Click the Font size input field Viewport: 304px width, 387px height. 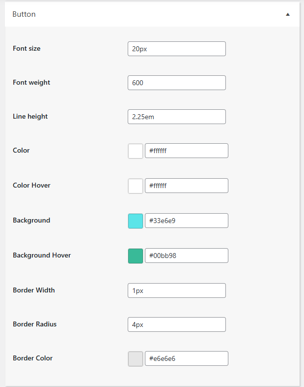176,49
